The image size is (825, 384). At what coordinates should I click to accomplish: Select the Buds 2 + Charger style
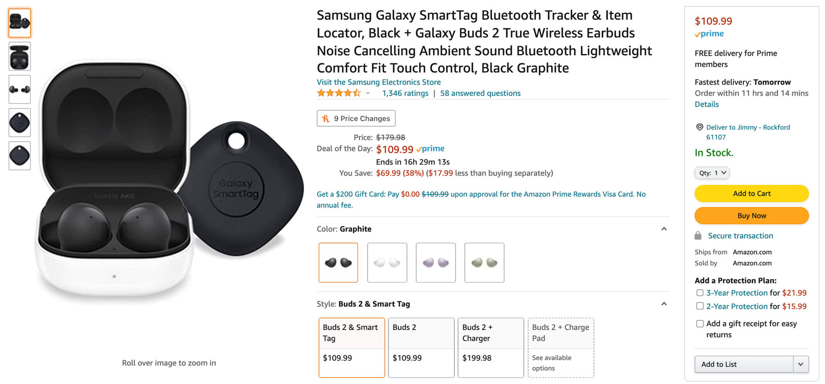pyautogui.click(x=491, y=347)
